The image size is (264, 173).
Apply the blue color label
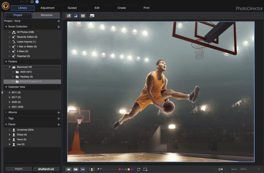(x=123, y=169)
